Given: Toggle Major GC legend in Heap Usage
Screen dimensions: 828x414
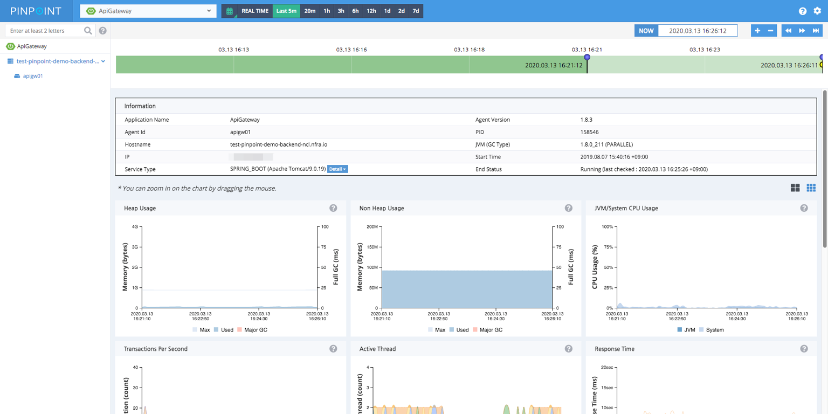Looking at the screenshot, I should pyautogui.click(x=252, y=330).
